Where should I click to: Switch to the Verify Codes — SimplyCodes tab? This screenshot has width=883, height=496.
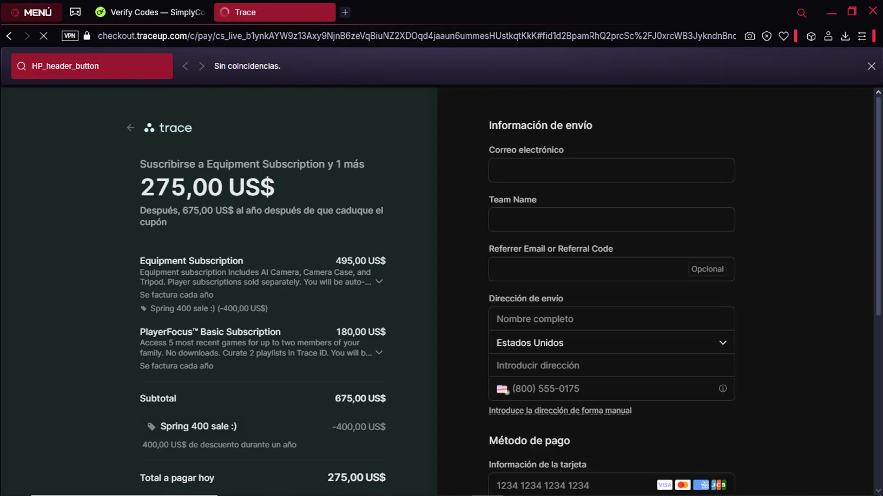151,12
